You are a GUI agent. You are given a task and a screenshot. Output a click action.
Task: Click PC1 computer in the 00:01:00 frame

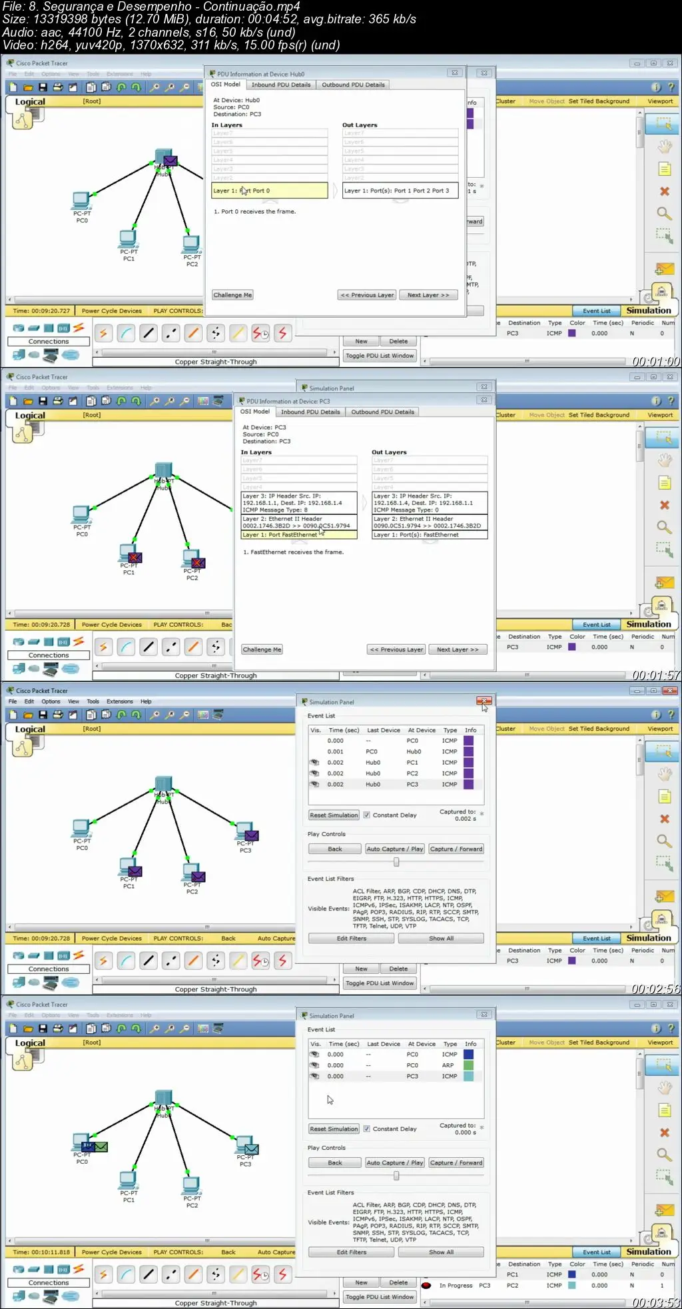click(129, 240)
